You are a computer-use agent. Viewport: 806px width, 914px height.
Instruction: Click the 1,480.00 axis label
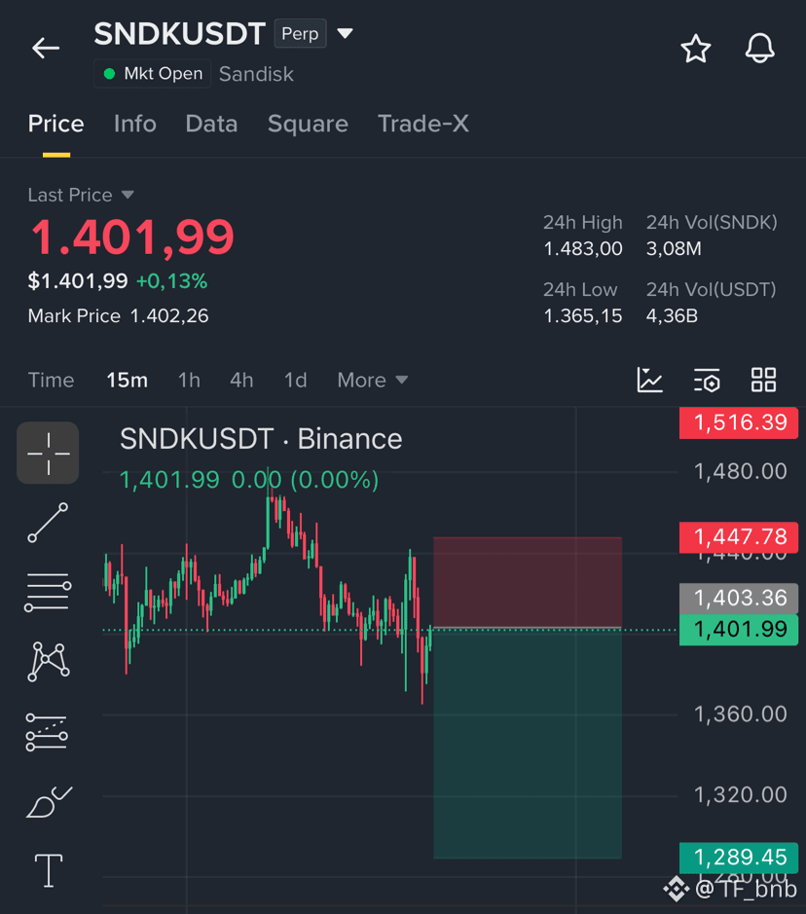tap(740, 471)
